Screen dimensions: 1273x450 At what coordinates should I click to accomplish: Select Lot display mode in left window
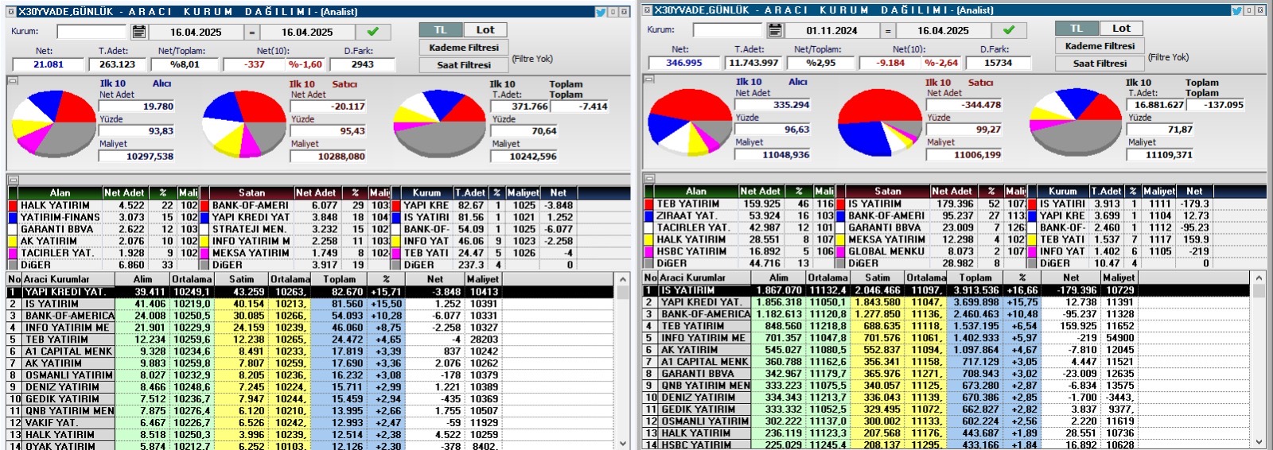(x=485, y=30)
